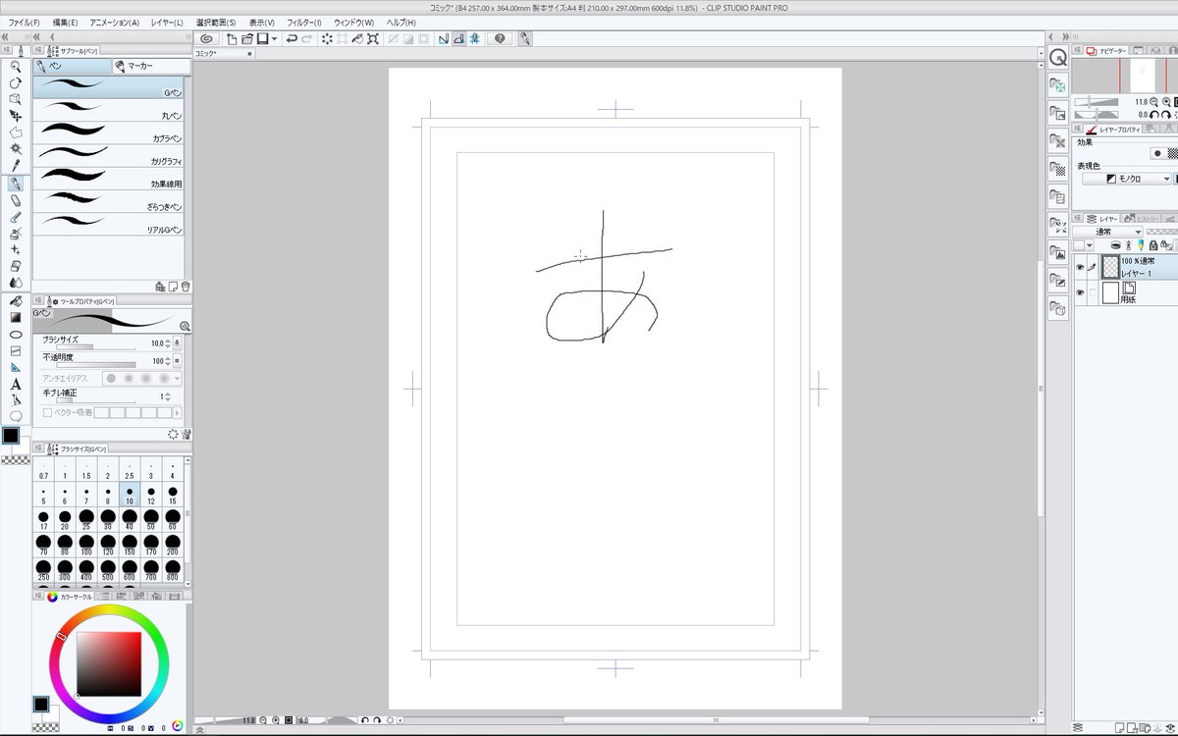Choose the リアルGペン sub tool
The width and height of the screenshot is (1178, 736).
point(109,224)
